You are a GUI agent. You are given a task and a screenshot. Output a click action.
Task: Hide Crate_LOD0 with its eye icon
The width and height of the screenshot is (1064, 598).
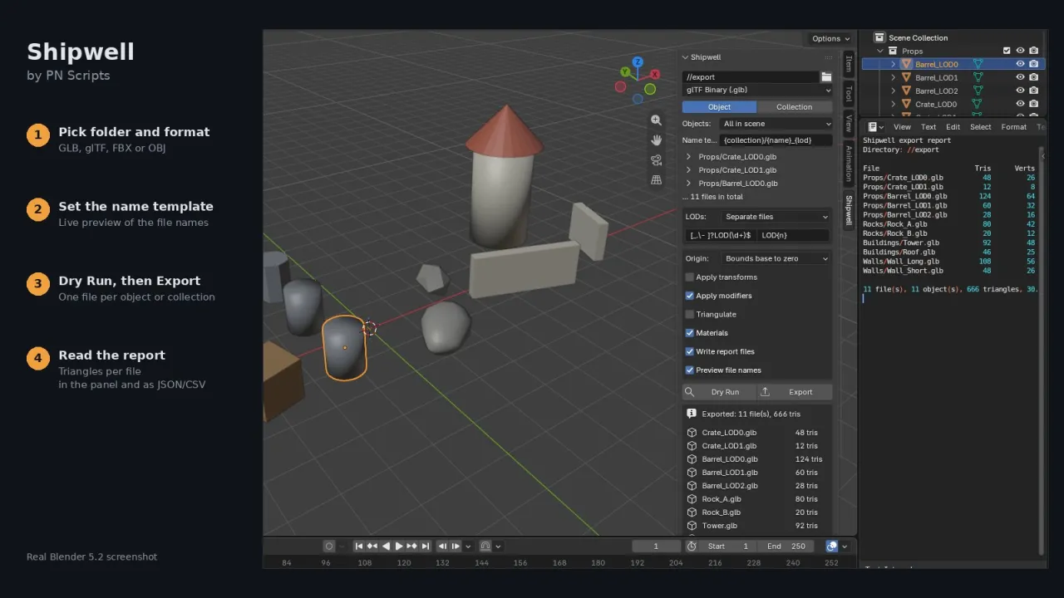[1020, 104]
